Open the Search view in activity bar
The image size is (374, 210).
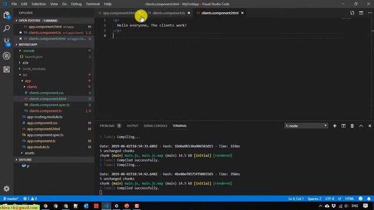pos(6,29)
